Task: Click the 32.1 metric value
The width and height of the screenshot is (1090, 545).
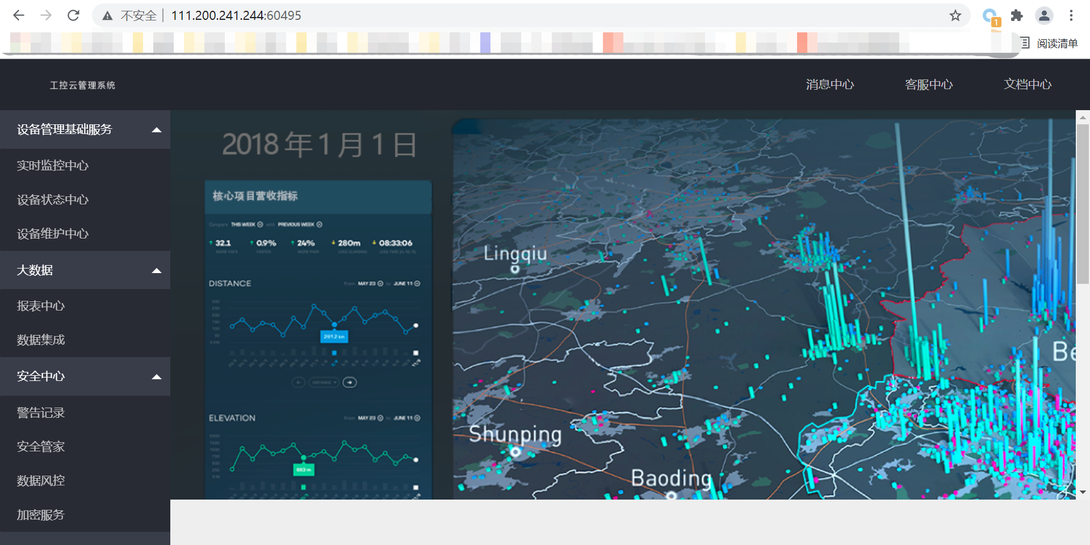Action: (223, 243)
